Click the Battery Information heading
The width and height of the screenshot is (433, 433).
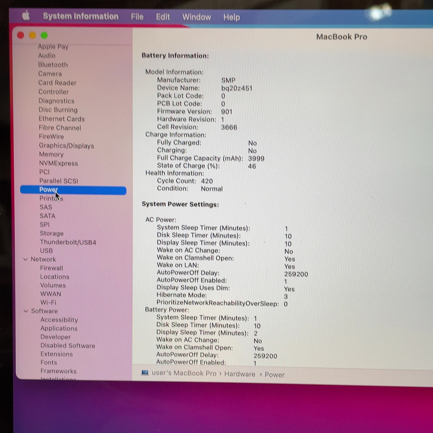coord(175,56)
